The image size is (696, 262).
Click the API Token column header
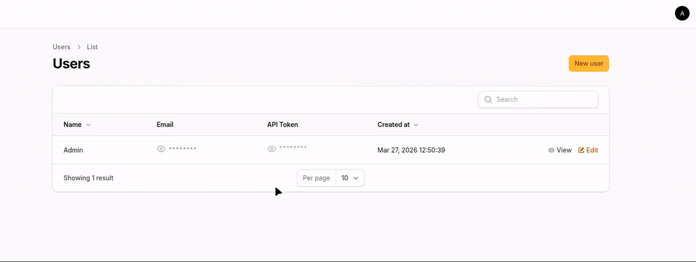click(282, 124)
